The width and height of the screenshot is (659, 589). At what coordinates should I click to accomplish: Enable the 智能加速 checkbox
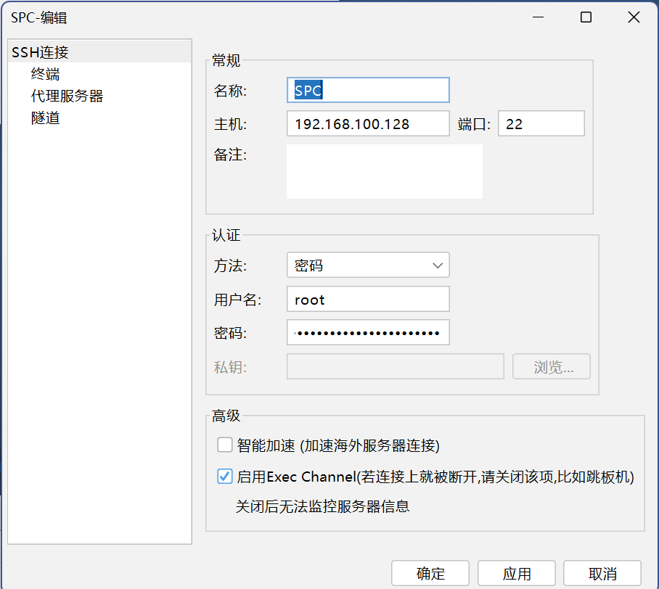point(225,445)
